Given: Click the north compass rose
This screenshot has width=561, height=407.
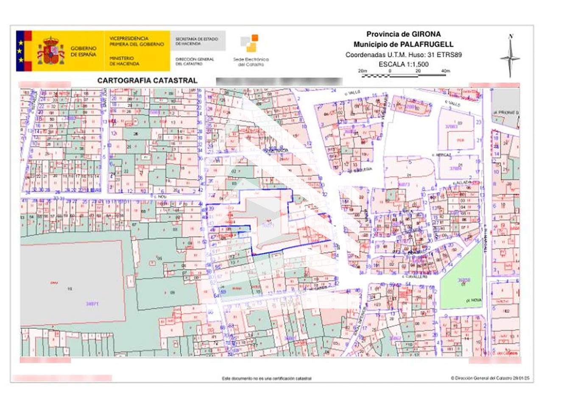Looking at the screenshot, I should (510, 55).
